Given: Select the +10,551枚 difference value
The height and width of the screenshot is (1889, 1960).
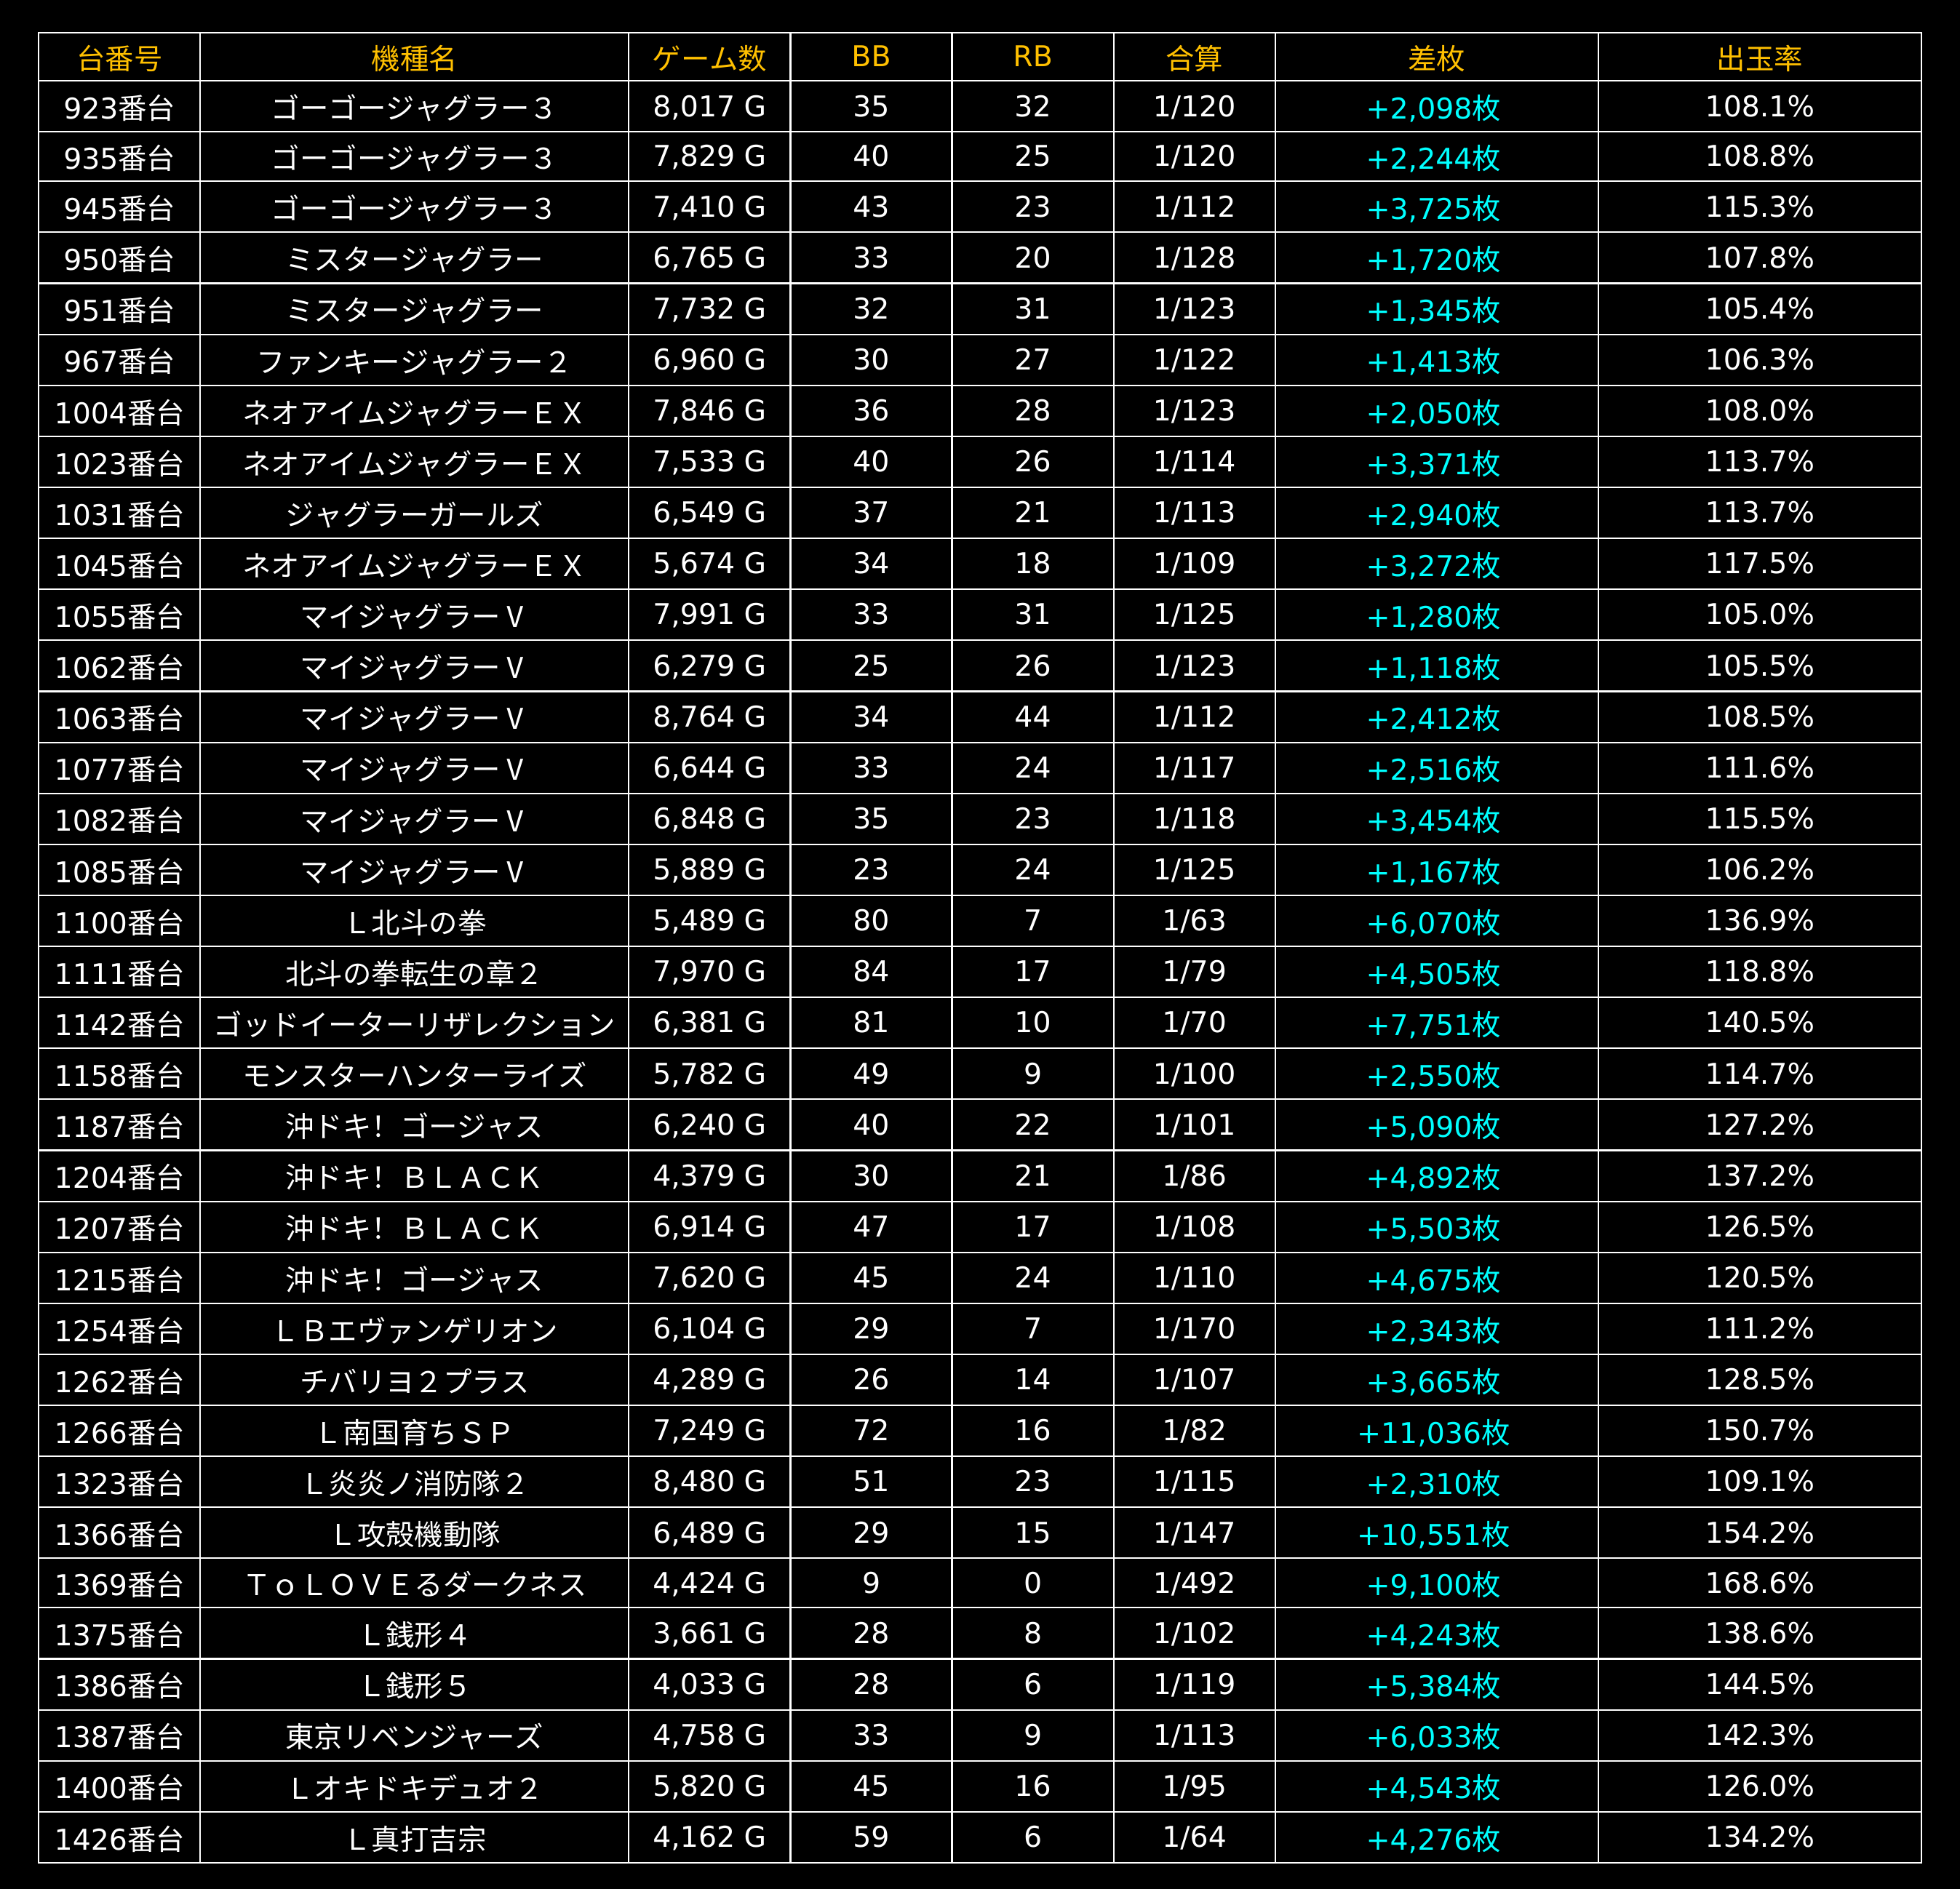Looking at the screenshot, I should tap(1436, 1534).
